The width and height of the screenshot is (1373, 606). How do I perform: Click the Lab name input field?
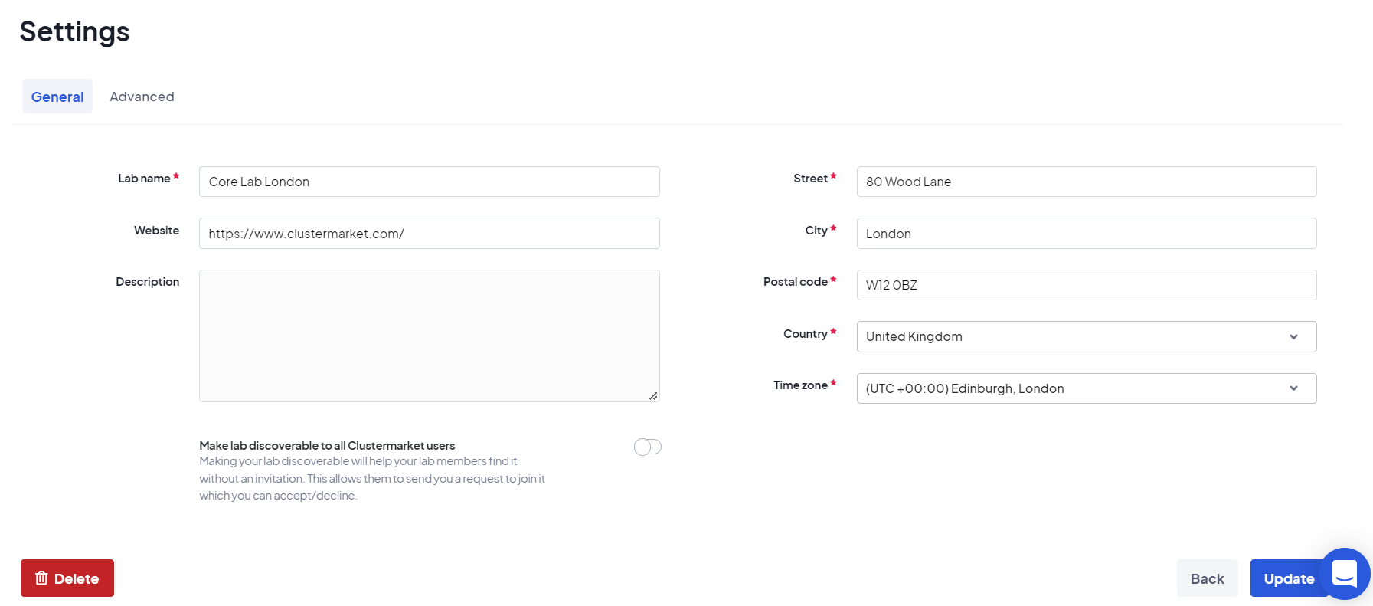click(x=429, y=182)
